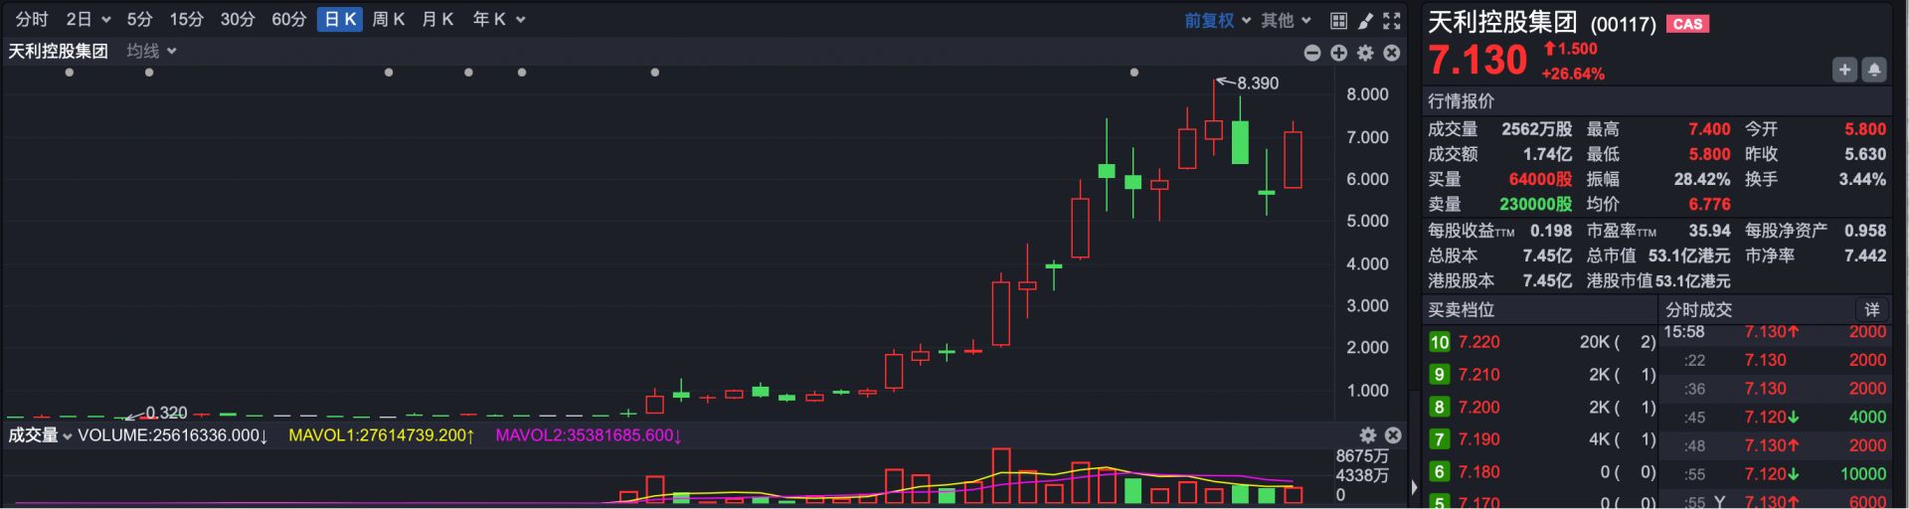Open the 成交量 indicator dropdown
The height and width of the screenshot is (509, 1909).
[x=40, y=435]
